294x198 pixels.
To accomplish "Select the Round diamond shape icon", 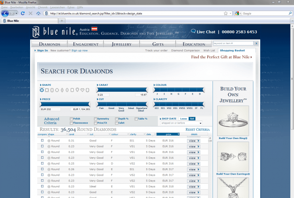I will click(42, 90).
